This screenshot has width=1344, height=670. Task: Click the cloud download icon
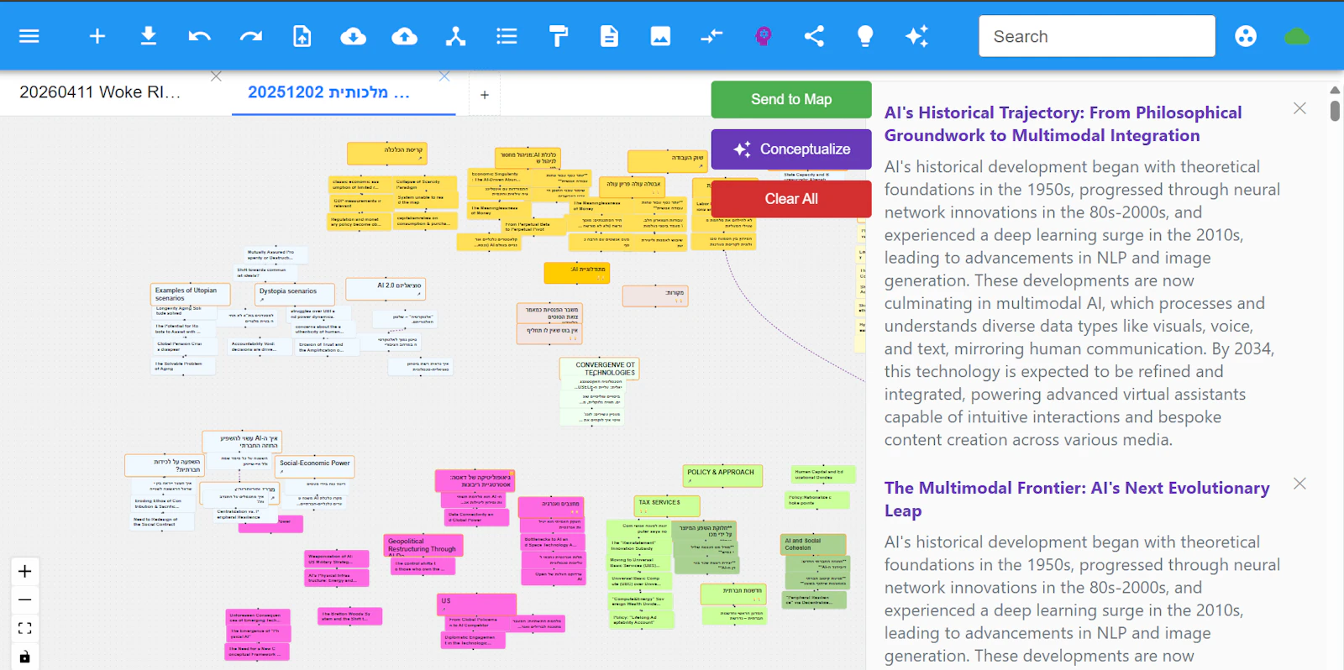354,36
